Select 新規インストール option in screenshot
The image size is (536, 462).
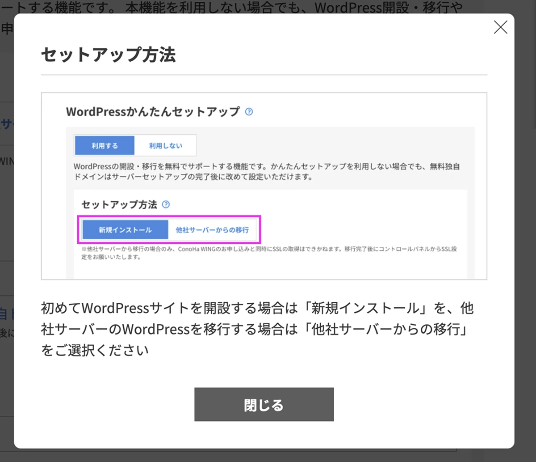(126, 230)
